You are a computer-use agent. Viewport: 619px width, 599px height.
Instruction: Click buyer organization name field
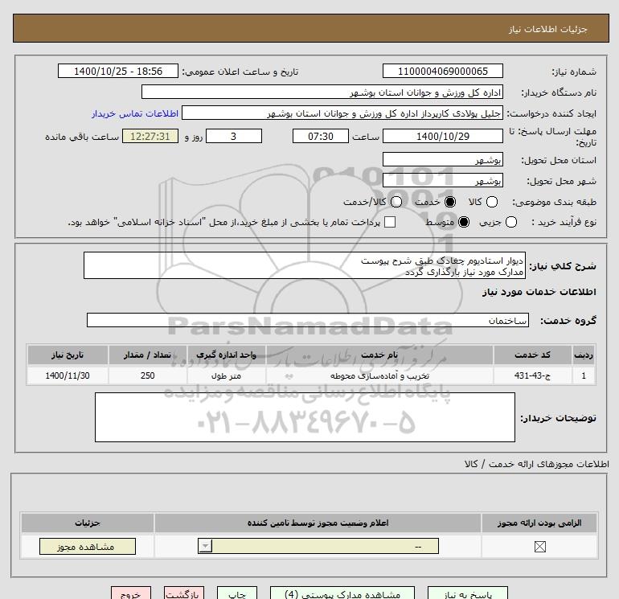[x=322, y=92]
